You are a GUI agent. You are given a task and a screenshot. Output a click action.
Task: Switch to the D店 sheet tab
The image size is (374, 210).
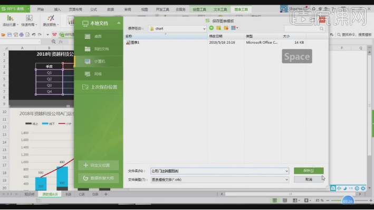pos(95,194)
